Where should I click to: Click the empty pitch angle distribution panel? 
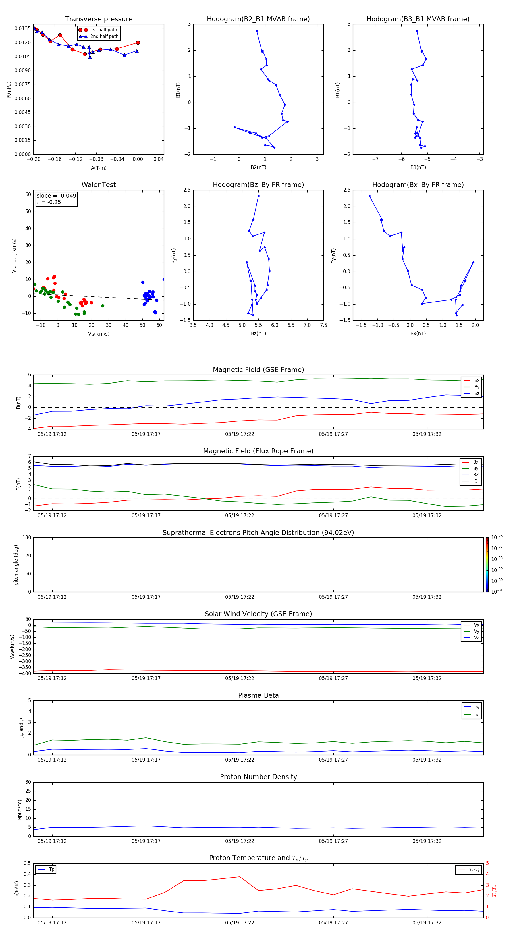pyautogui.click(x=258, y=565)
